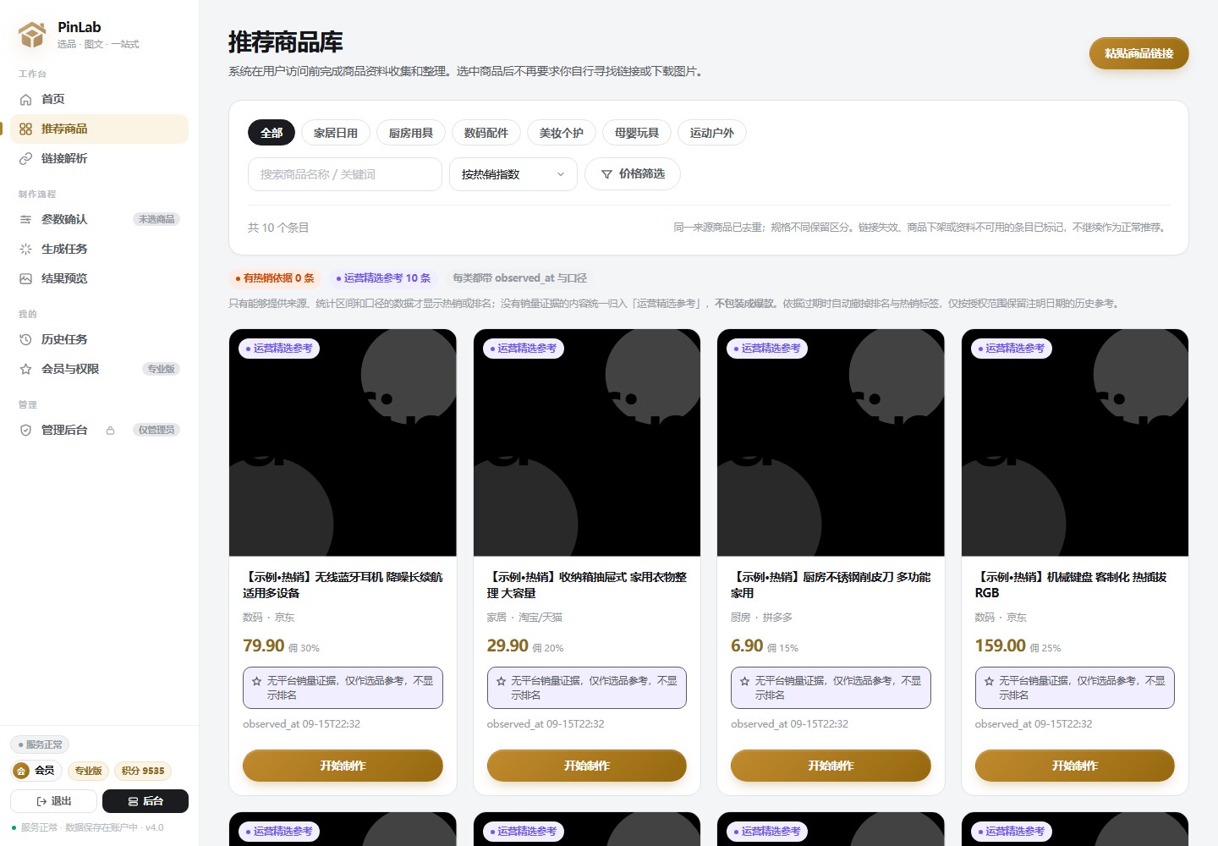Open 管理后台 via its shield icon

(25, 430)
